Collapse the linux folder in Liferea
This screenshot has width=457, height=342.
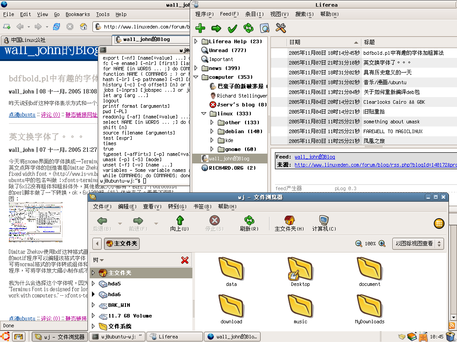(204, 114)
